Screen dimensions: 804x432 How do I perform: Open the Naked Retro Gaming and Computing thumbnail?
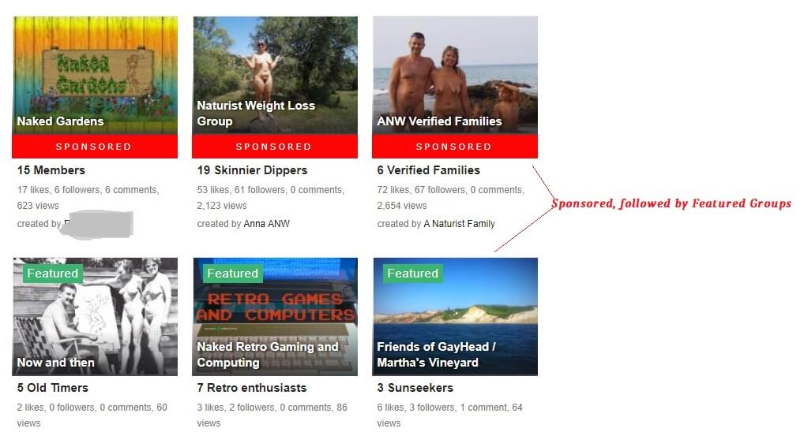tap(275, 317)
